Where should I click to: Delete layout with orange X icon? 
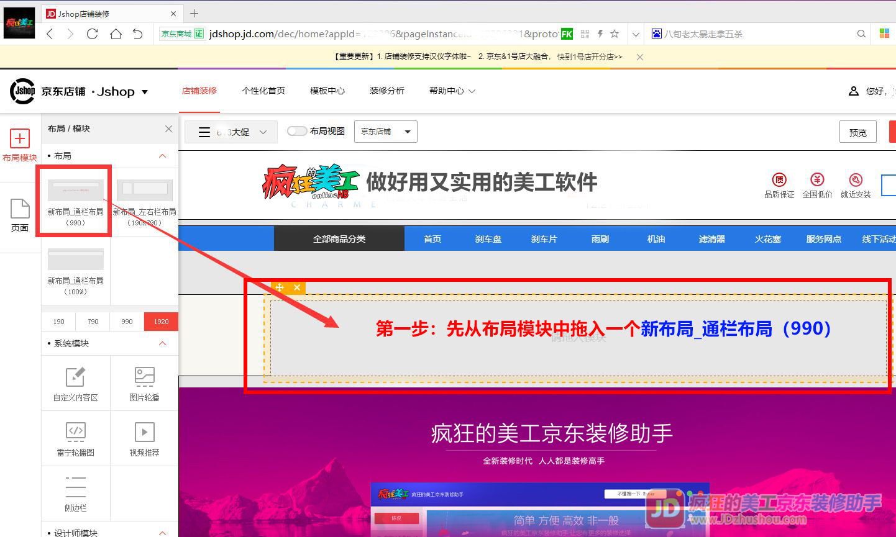coord(297,287)
